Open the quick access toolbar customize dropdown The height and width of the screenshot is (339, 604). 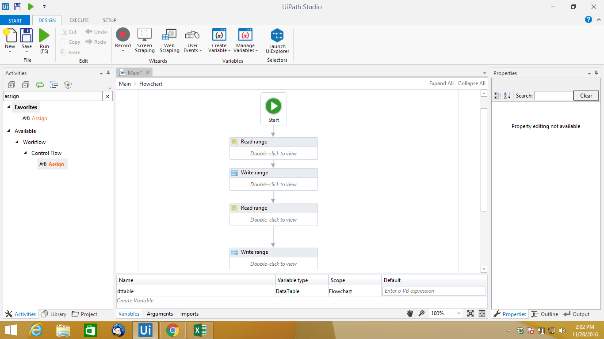pos(44,7)
